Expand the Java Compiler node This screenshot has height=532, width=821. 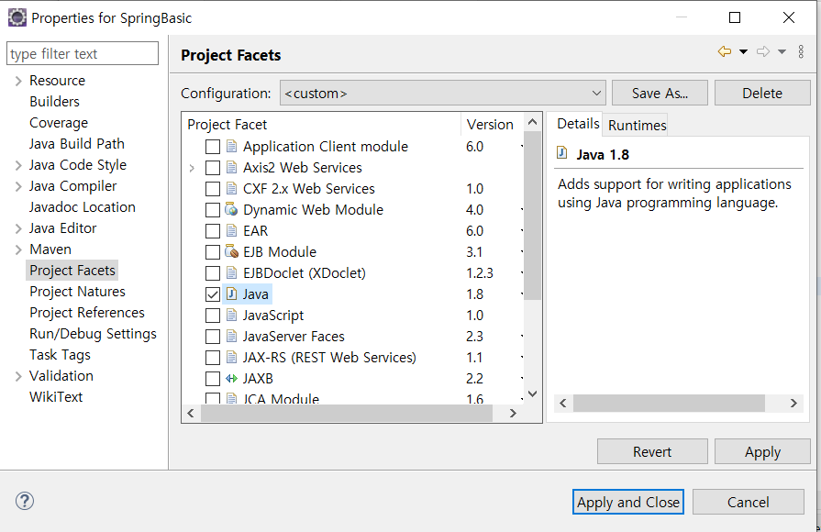tap(18, 186)
